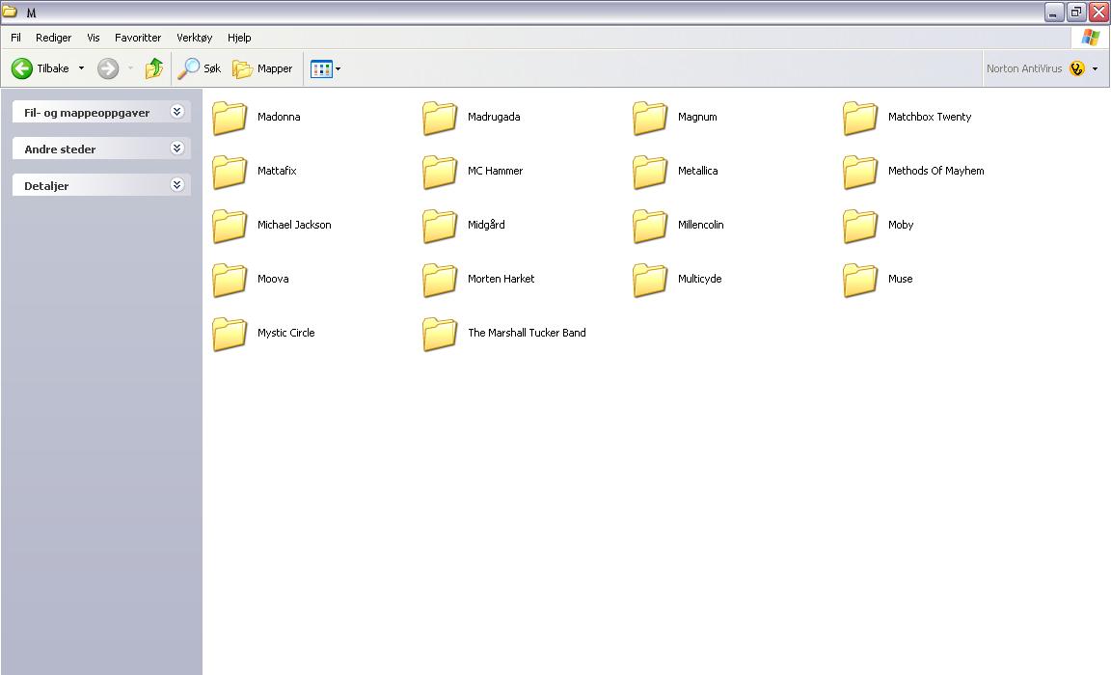Open Norton AntiVirus dropdown arrow
The image size is (1111, 675).
coord(1096,68)
